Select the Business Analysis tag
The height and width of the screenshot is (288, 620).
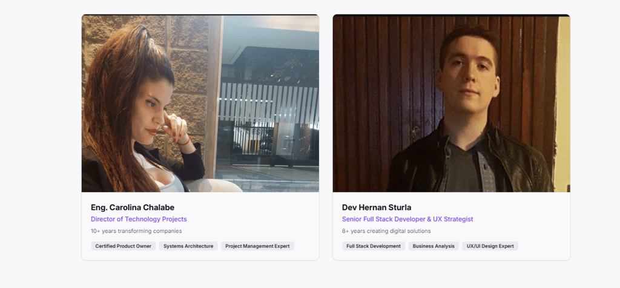[434, 246]
